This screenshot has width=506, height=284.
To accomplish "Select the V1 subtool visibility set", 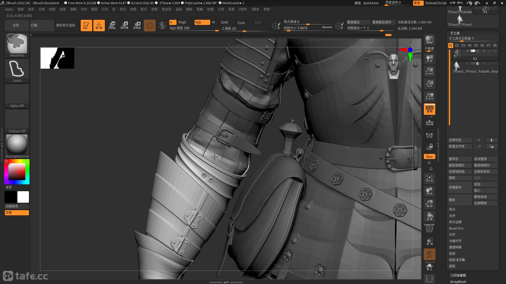I will 450,45.
